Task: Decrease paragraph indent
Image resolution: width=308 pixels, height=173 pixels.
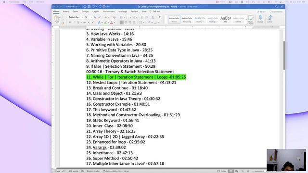Action: 142,17
